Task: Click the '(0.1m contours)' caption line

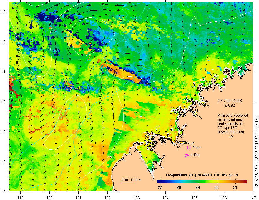Action: tap(230, 120)
